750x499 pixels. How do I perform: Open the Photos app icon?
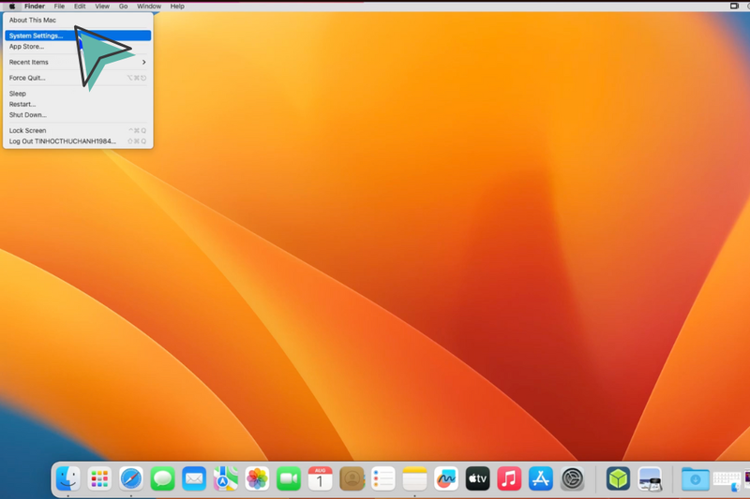[x=257, y=478]
